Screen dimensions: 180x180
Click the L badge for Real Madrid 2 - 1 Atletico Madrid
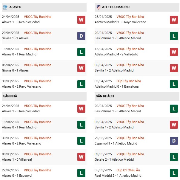[x=174, y=173]
